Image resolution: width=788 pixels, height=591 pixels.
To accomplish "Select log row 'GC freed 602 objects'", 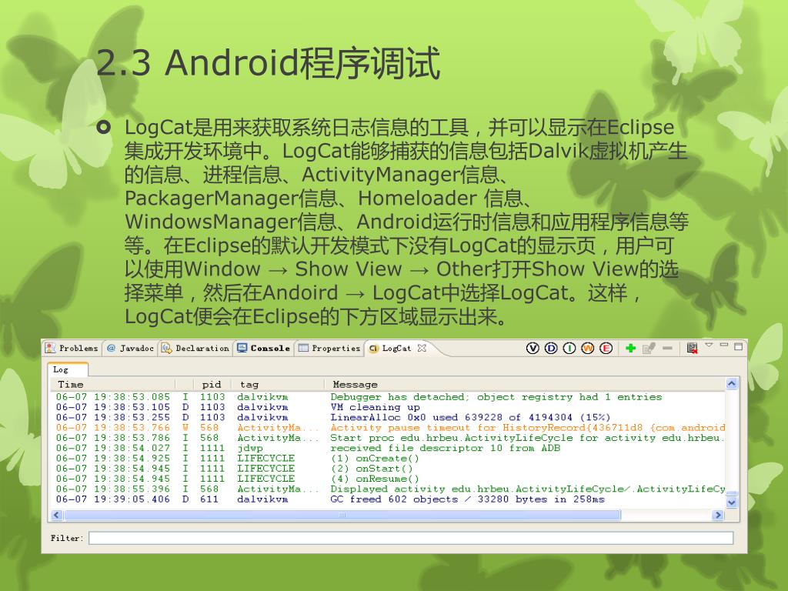I will pyautogui.click(x=389, y=499).
